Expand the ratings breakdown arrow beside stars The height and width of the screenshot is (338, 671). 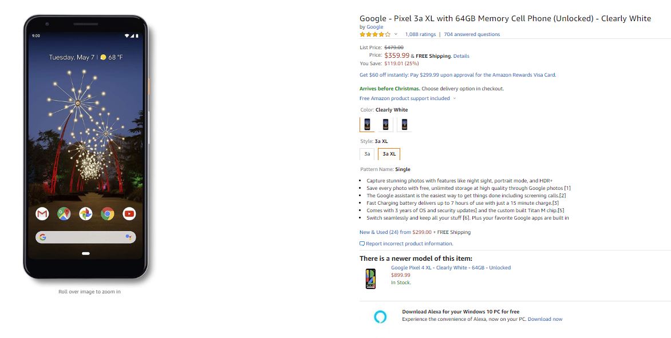[396, 34]
